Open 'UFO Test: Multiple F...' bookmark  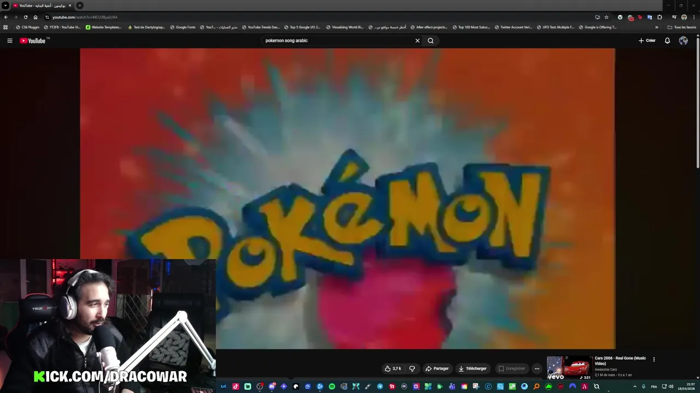[555, 27]
